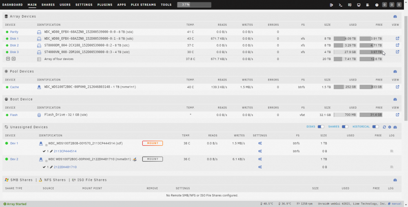Open the Disk 1 device link
Screen dimensions: 408x207
[x=14, y=38]
